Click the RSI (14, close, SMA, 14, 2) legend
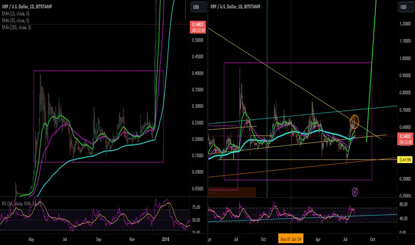The width and height of the screenshot is (415, 245). 21,204
